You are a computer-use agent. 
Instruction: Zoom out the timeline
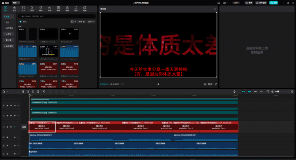coord(272,92)
